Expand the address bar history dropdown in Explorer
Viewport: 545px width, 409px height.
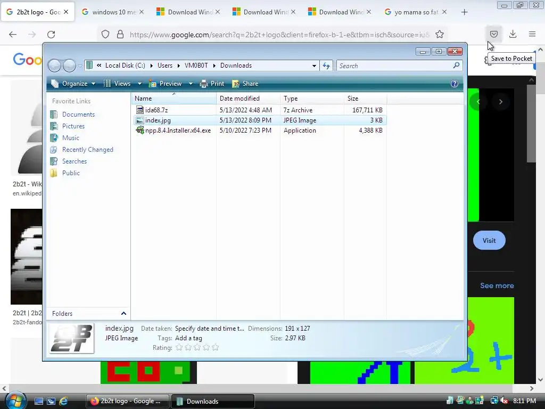[x=314, y=66]
